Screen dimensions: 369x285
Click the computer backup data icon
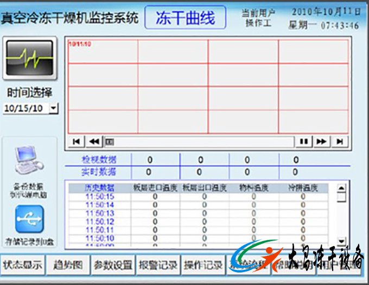click(x=29, y=159)
